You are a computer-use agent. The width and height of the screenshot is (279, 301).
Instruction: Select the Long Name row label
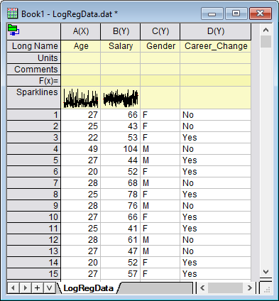[x=33, y=46]
